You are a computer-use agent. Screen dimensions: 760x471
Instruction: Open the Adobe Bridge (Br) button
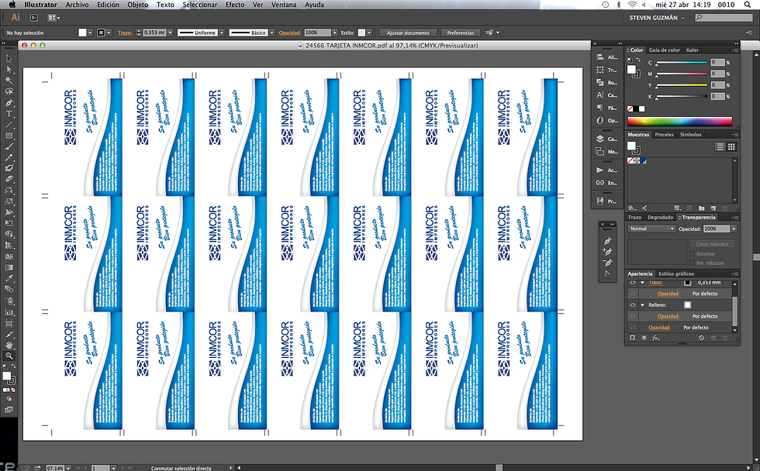34,17
